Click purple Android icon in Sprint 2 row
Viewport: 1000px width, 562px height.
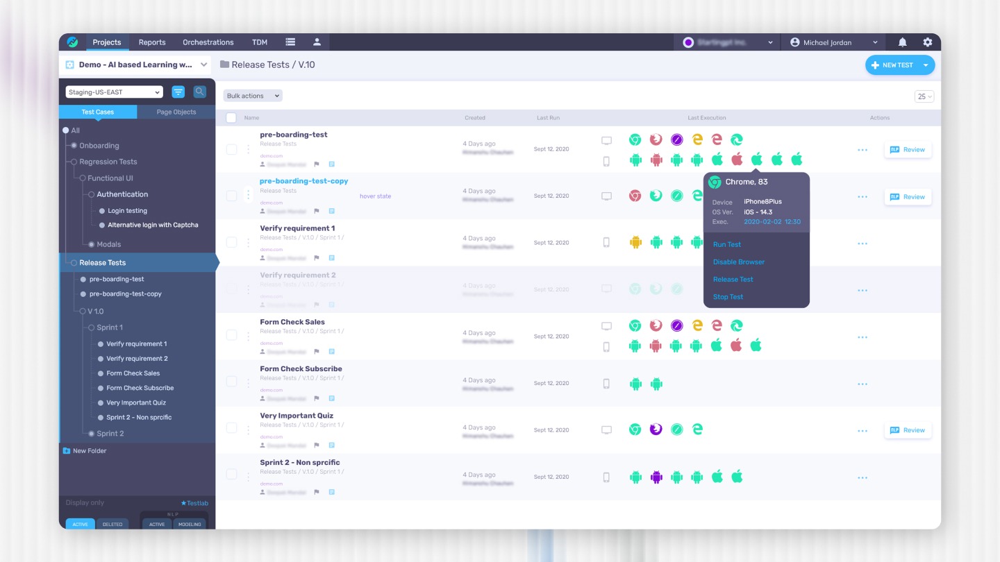(x=656, y=477)
